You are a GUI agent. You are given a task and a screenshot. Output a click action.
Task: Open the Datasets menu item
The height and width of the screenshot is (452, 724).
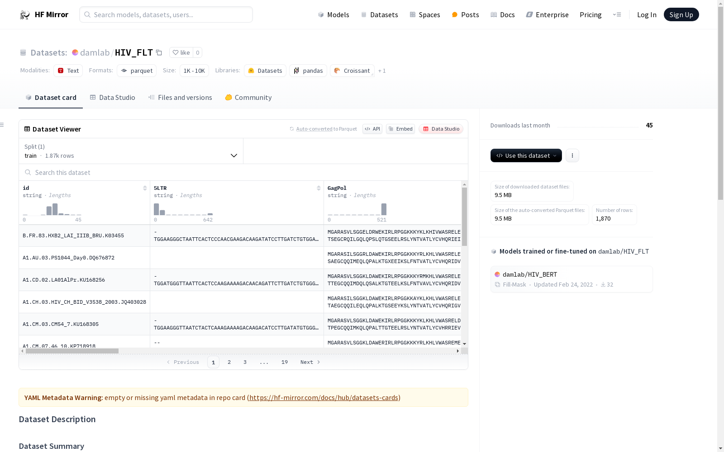[x=379, y=14]
